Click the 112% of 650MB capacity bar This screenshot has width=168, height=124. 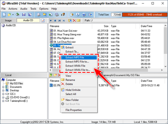[x=145, y=15]
